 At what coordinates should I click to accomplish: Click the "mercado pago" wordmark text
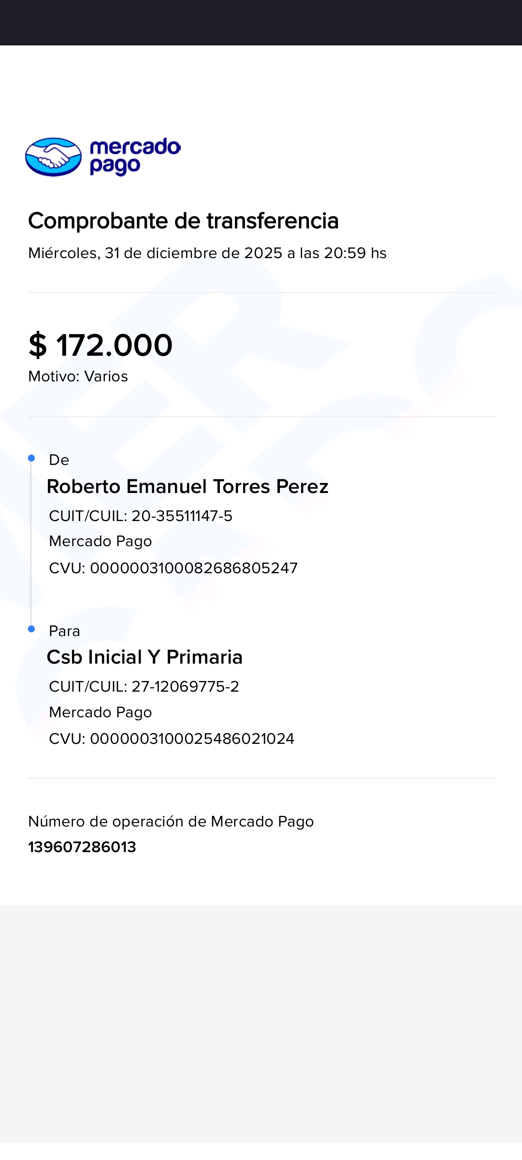pos(134,156)
